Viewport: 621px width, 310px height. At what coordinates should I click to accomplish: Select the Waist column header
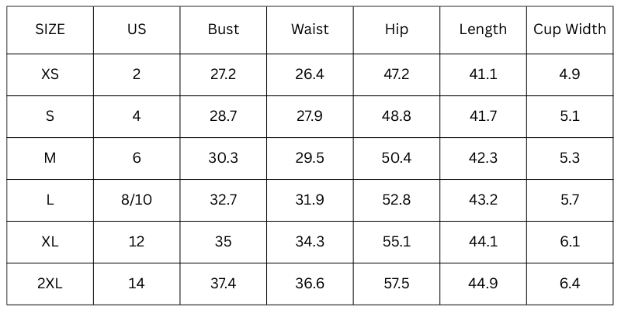coord(310,29)
